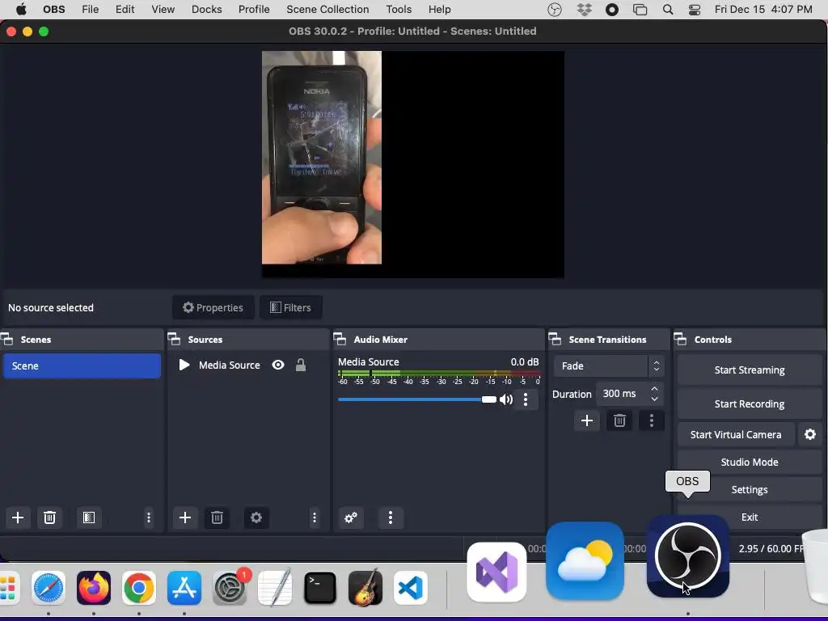
Task: Open Media Source audio track options dots
Action: coord(526,399)
